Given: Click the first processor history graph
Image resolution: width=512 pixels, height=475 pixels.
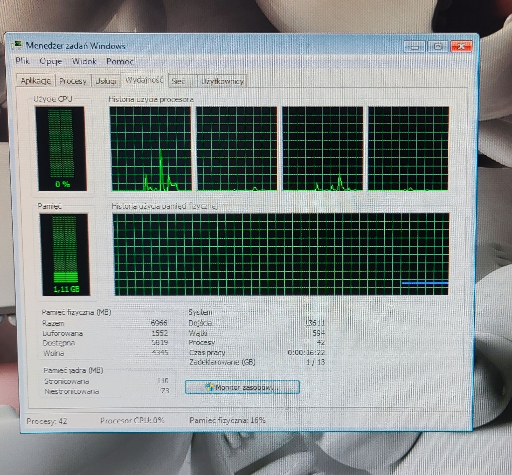Looking at the screenshot, I should pyautogui.click(x=151, y=149).
